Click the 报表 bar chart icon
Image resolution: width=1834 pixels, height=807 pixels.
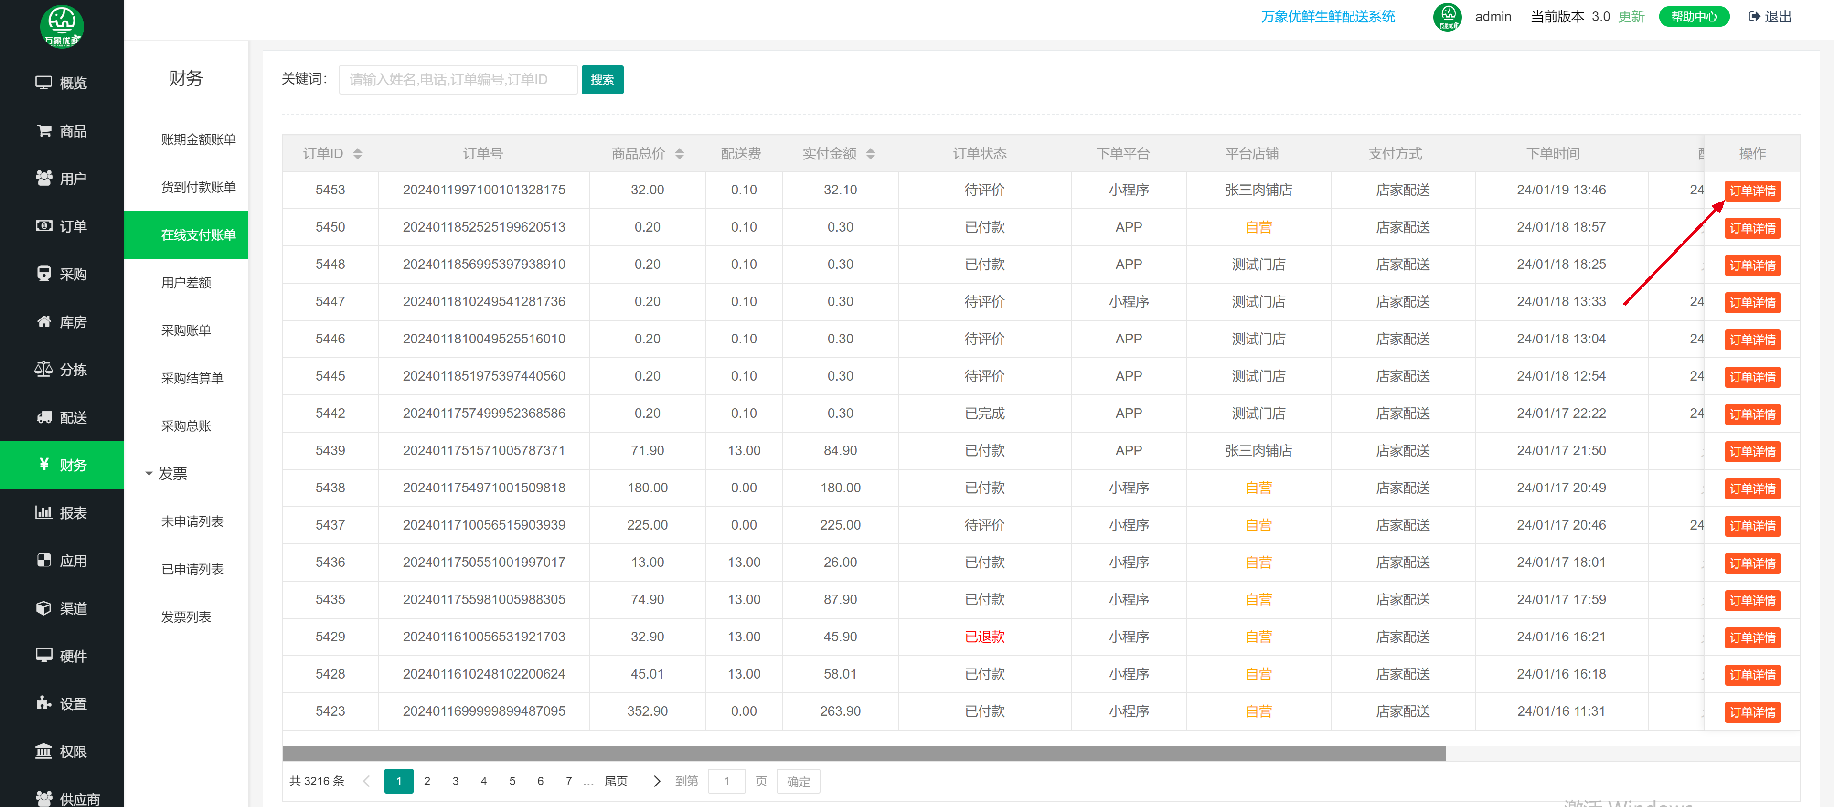click(x=43, y=512)
